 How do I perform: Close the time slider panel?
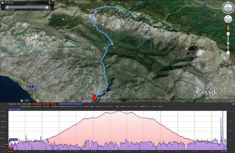(x=52, y=3)
